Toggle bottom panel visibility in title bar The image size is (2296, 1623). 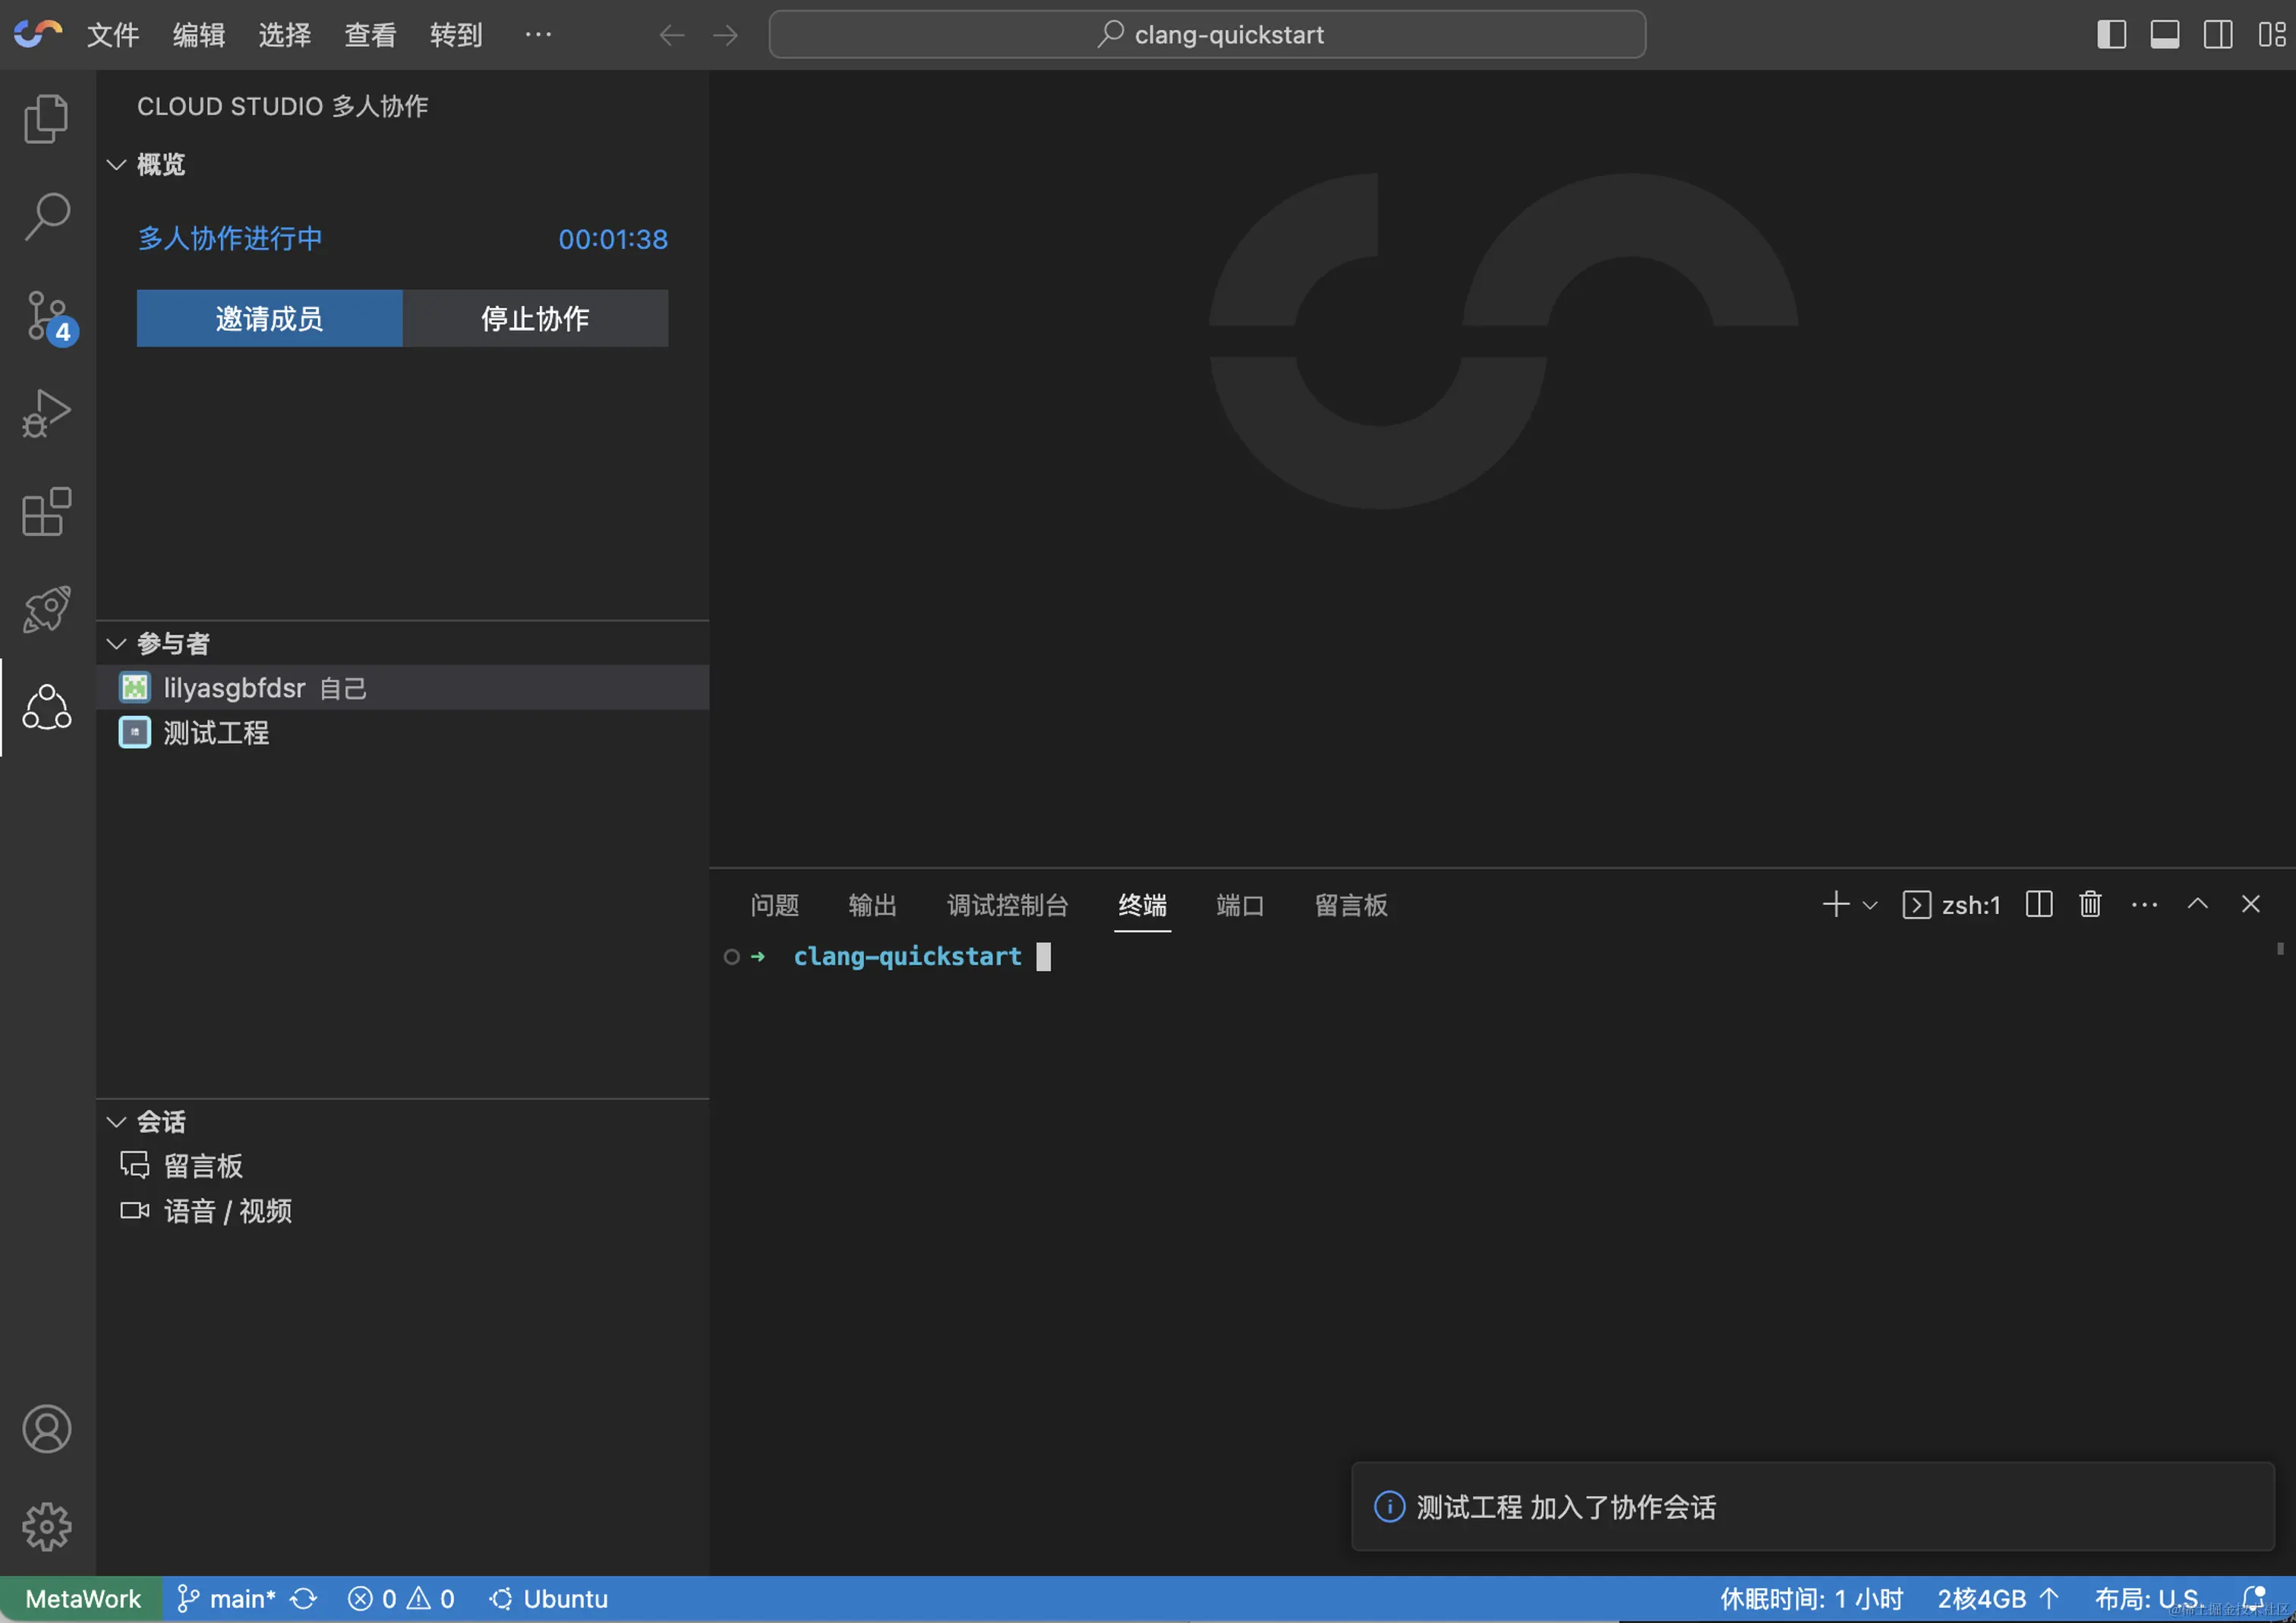2164,35
